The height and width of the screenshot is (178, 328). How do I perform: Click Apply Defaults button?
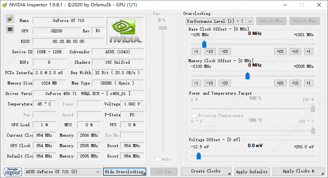252,172
